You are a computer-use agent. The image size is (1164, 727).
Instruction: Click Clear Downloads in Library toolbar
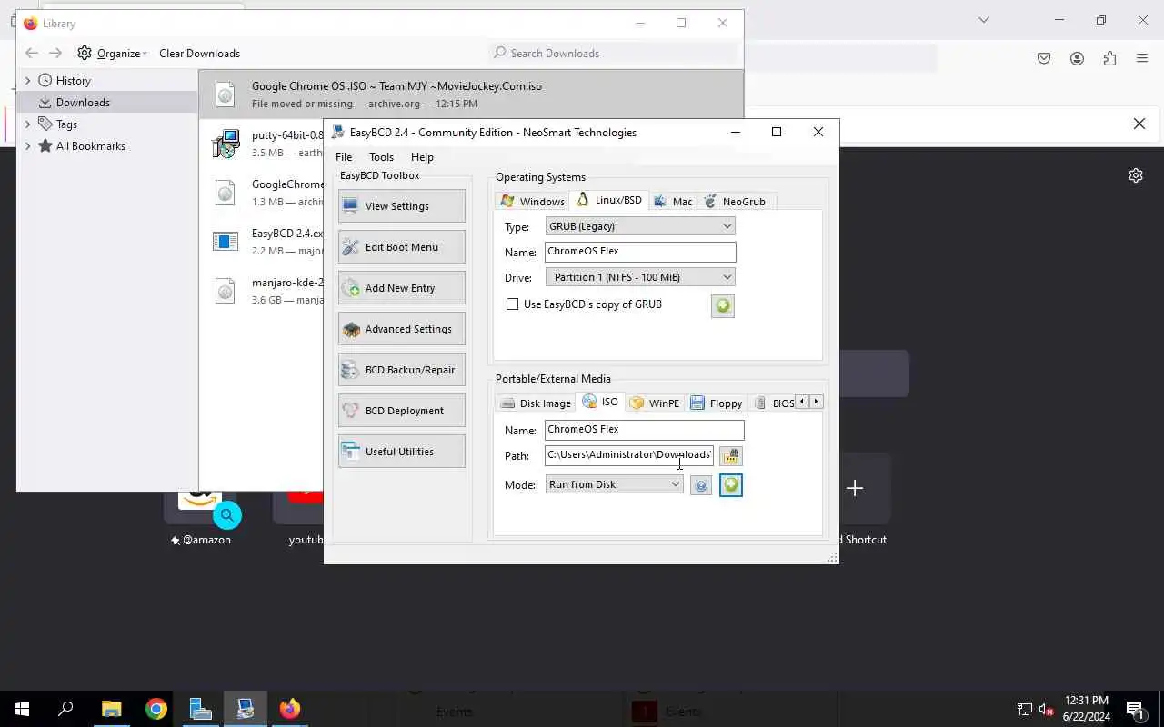click(199, 54)
